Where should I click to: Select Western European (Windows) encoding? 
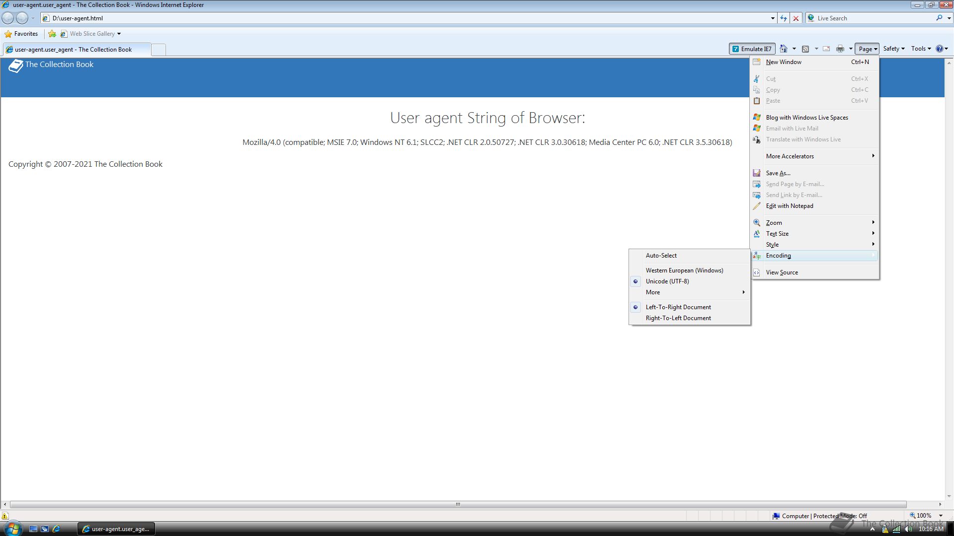click(x=690, y=270)
